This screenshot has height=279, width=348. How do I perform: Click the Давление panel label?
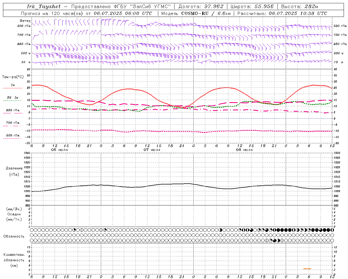(14, 168)
